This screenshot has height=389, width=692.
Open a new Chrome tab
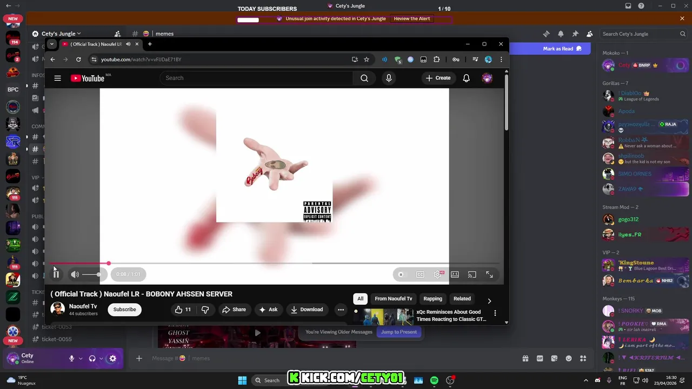point(150,44)
